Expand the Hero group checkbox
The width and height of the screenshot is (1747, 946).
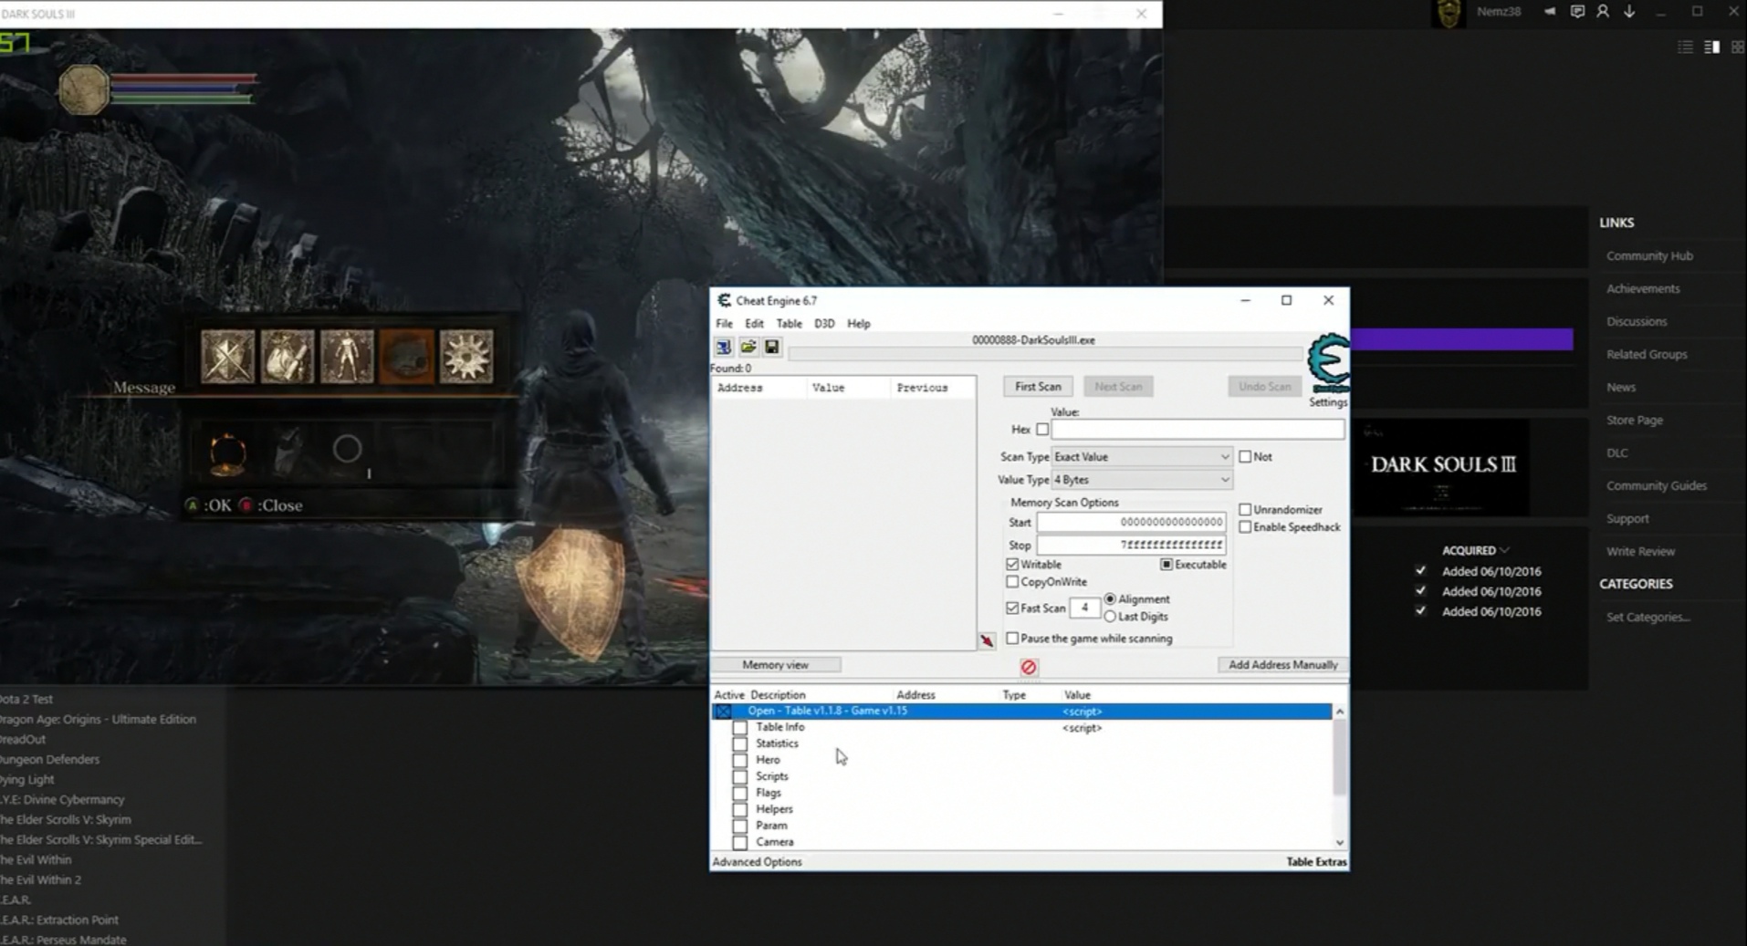pyautogui.click(x=740, y=760)
